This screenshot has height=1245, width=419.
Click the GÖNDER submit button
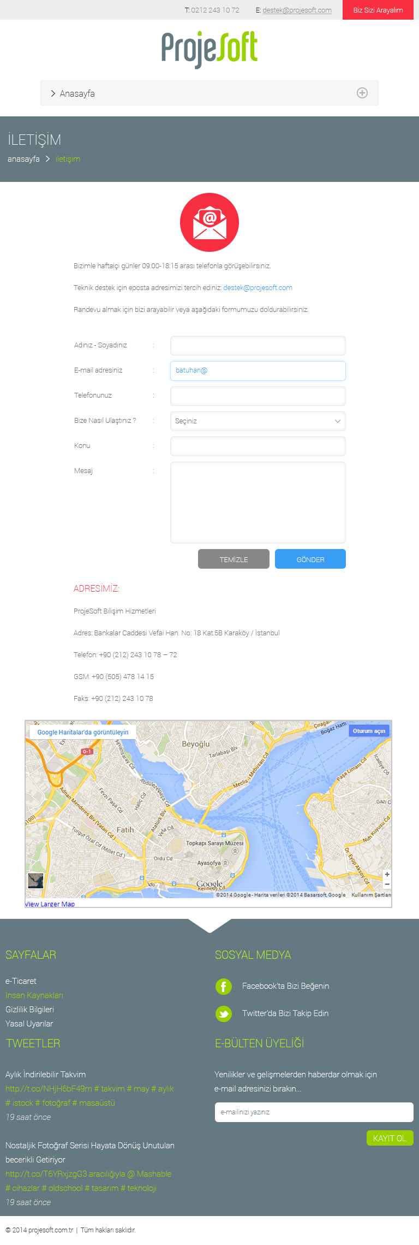coord(310,559)
